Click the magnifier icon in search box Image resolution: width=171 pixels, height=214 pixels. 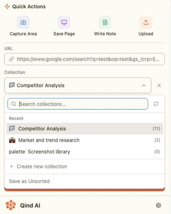(x=13, y=104)
